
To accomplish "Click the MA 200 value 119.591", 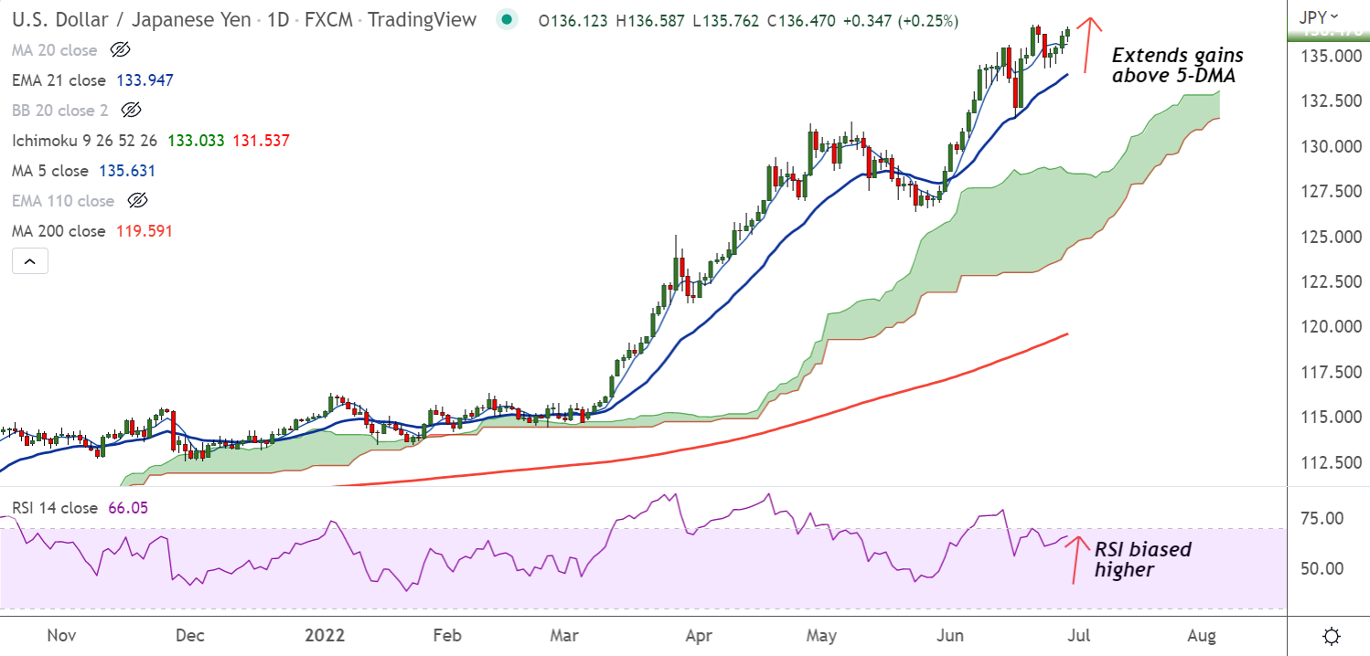I will click(x=144, y=231).
